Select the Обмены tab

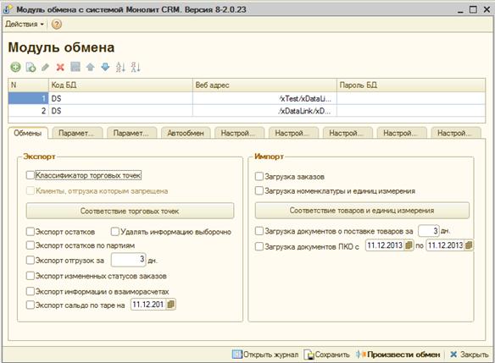point(28,133)
